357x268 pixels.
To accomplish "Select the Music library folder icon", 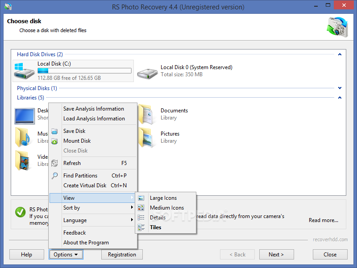I will pos(23,137).
